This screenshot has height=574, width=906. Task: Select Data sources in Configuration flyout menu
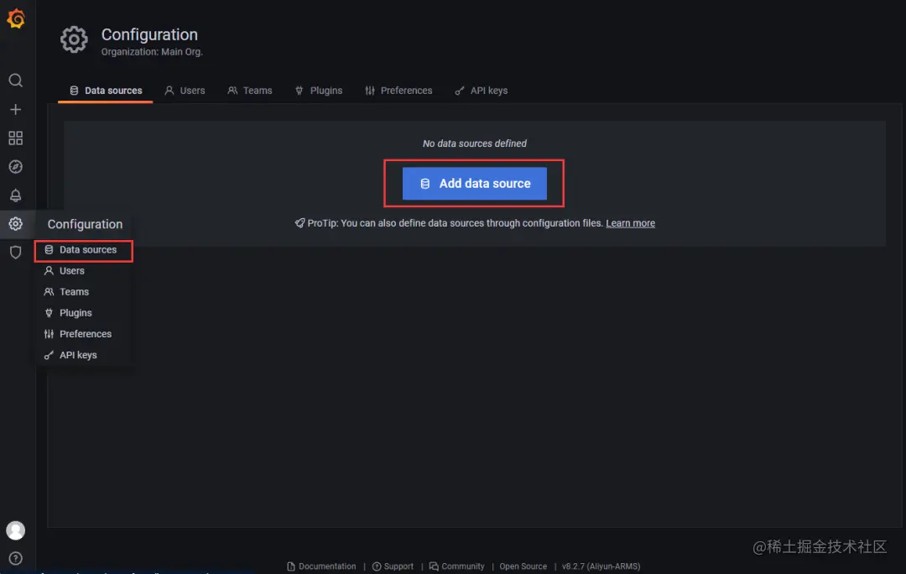85,250
